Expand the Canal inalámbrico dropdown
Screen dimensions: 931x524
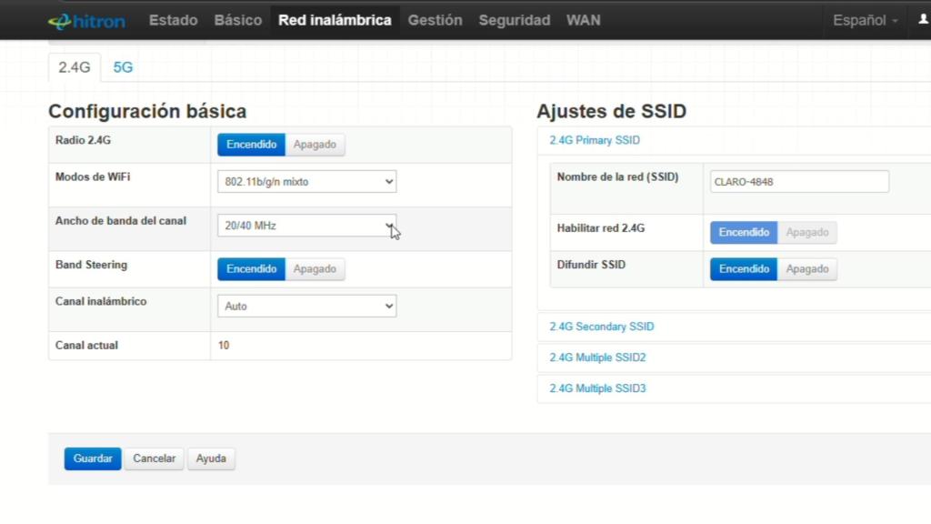pos(306,307)
